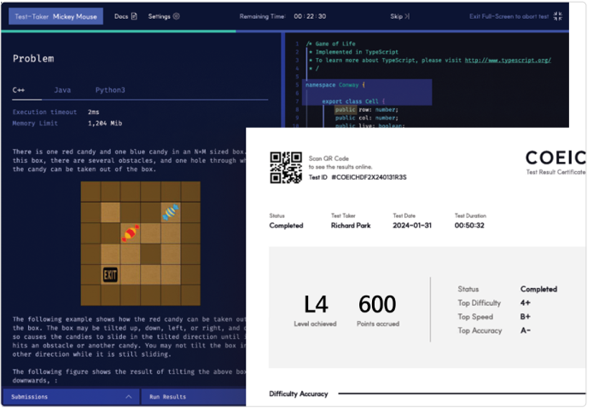Switch to the Java language tab
Screen dimensions: 605x408
pyautogui.click(x=62, y=89)
